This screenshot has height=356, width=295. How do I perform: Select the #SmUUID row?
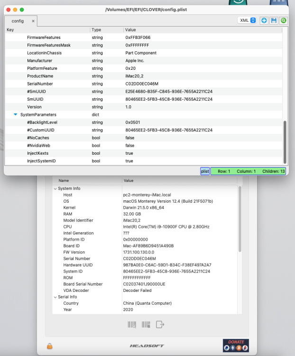point(144,92)
